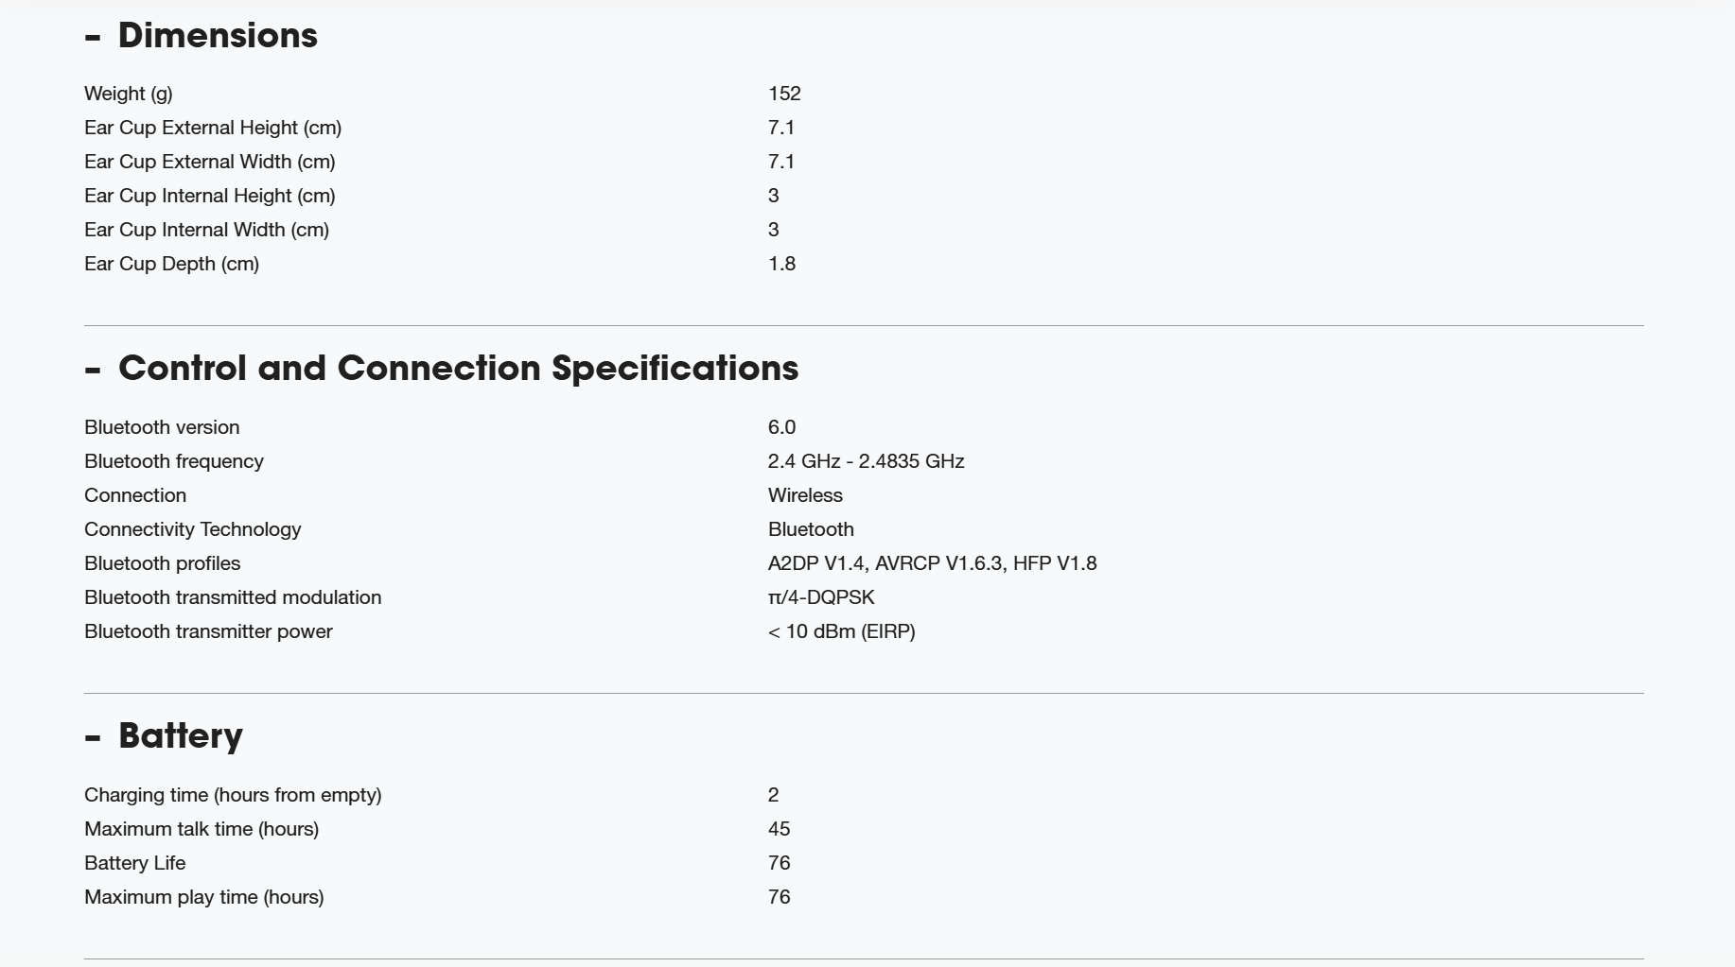Click the Weight (g) label

[129, 94]
